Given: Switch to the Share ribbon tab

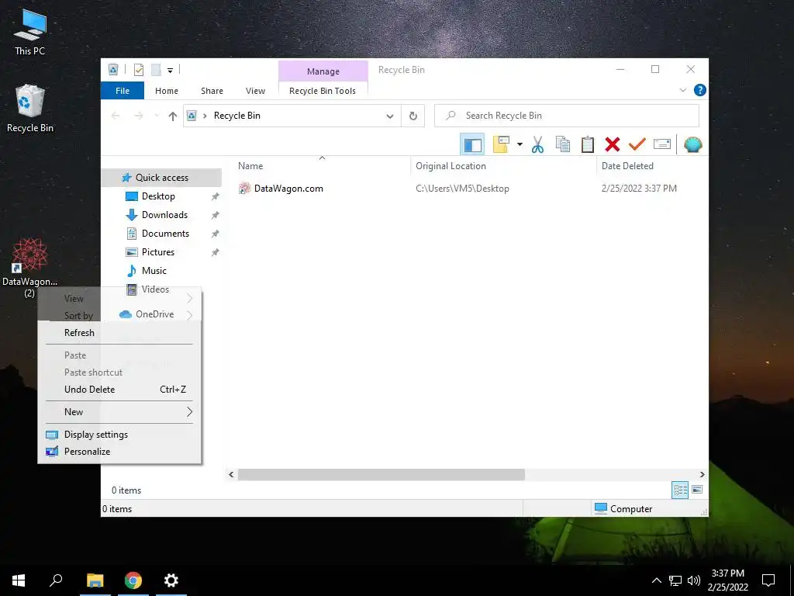Looking at the screenshot, I should (212, 91).
